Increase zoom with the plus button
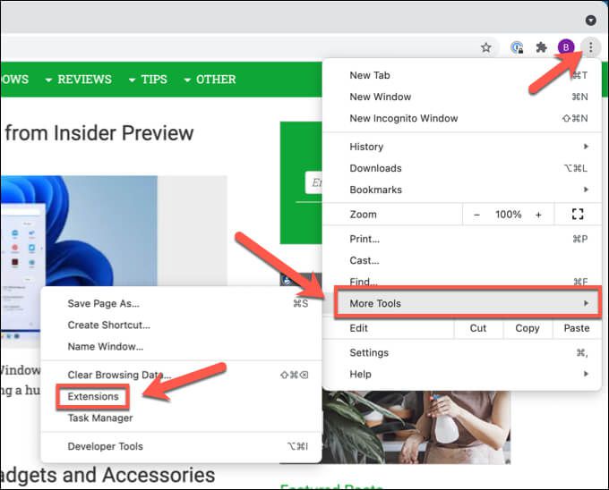Viewport: 609px width, 490px height. 538,215
